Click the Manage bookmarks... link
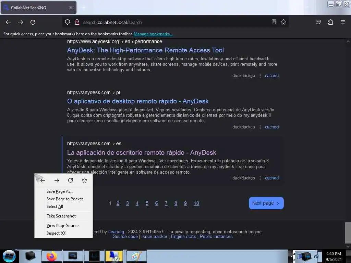The image size is (351, 263). point(153,34)
